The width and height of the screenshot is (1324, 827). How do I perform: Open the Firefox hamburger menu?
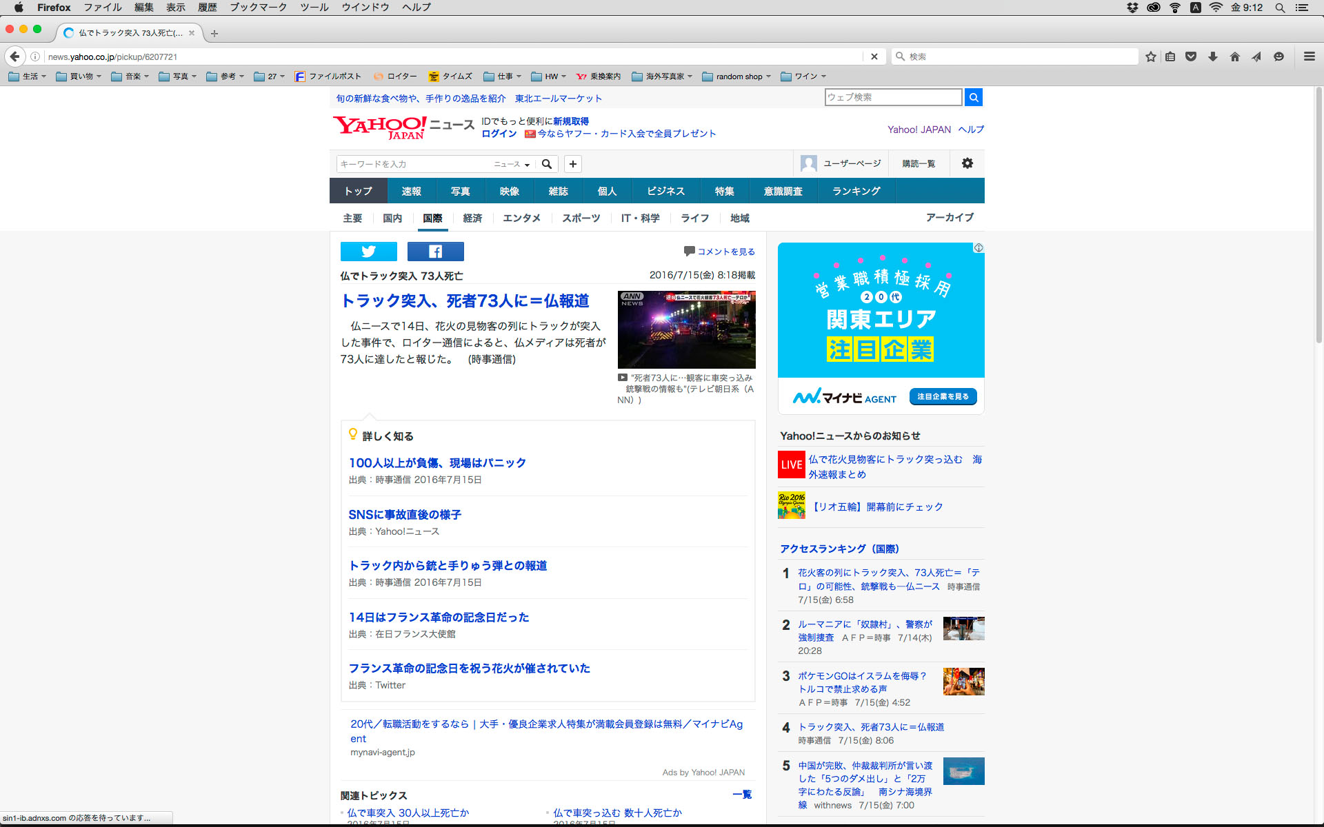click(1309, 57)
